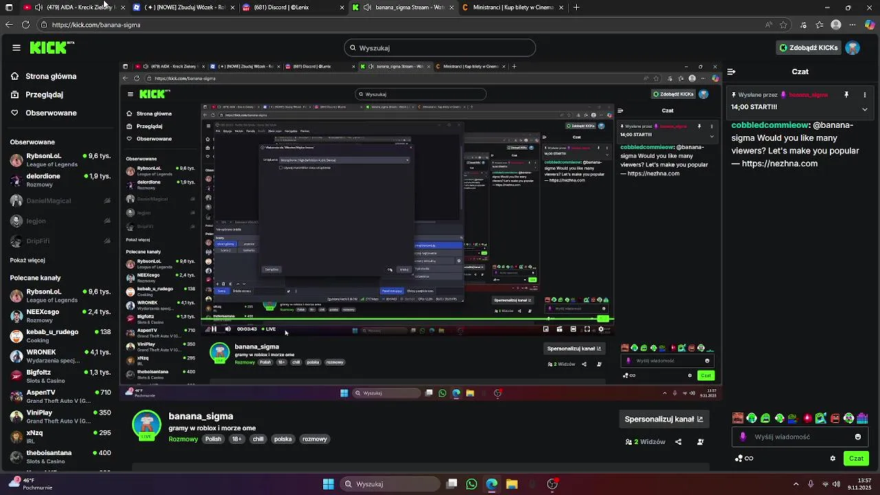Screen dimensions: 880x495
Task: Collapse chat panel with arrow icon
Action: click(x=731, y=71)
